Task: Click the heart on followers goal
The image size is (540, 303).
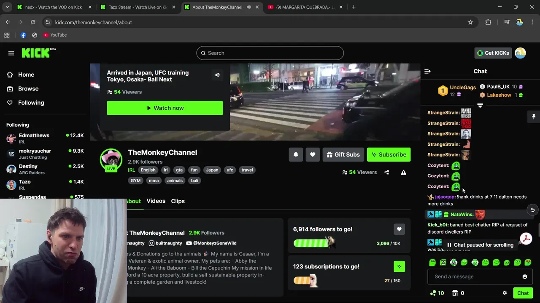Action: (x=399, y=229)
